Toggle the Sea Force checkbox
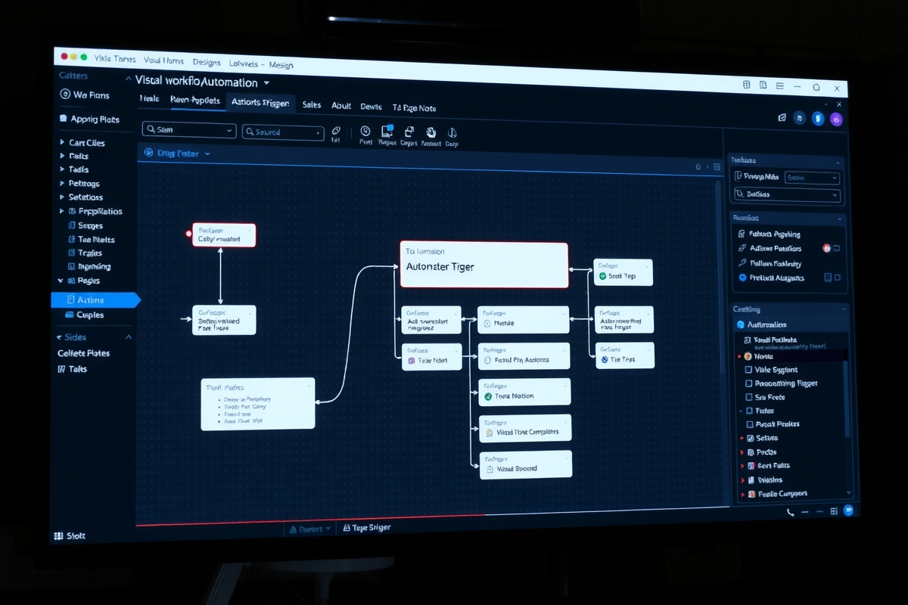The width and height of the screenshot is (908, 605). [748, 397]
